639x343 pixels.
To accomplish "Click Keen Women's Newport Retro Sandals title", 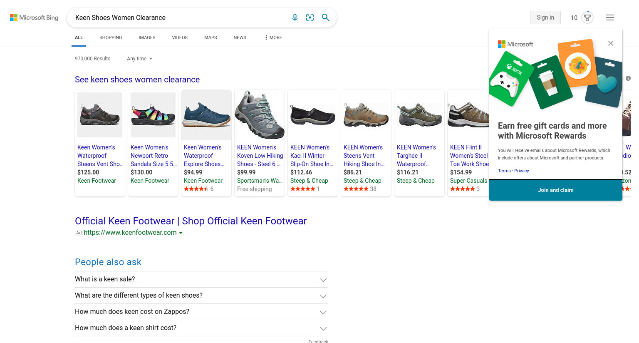I will pyautogui.click(x=154, y=156).
